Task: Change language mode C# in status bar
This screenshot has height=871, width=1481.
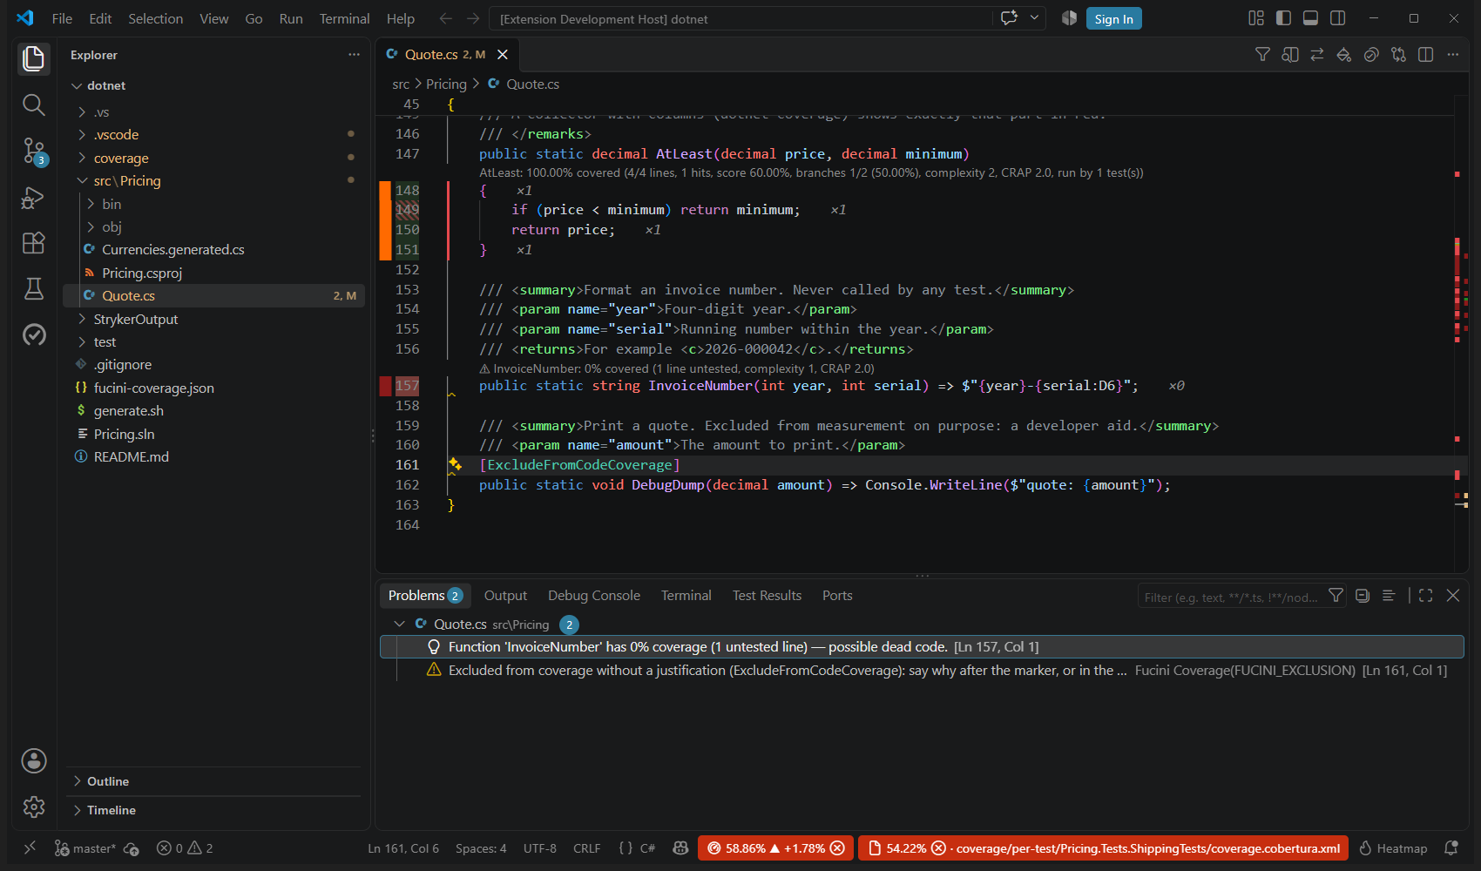Action: 647,848
